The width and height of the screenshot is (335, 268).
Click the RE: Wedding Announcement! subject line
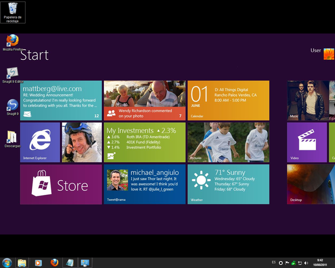(48, 95)
